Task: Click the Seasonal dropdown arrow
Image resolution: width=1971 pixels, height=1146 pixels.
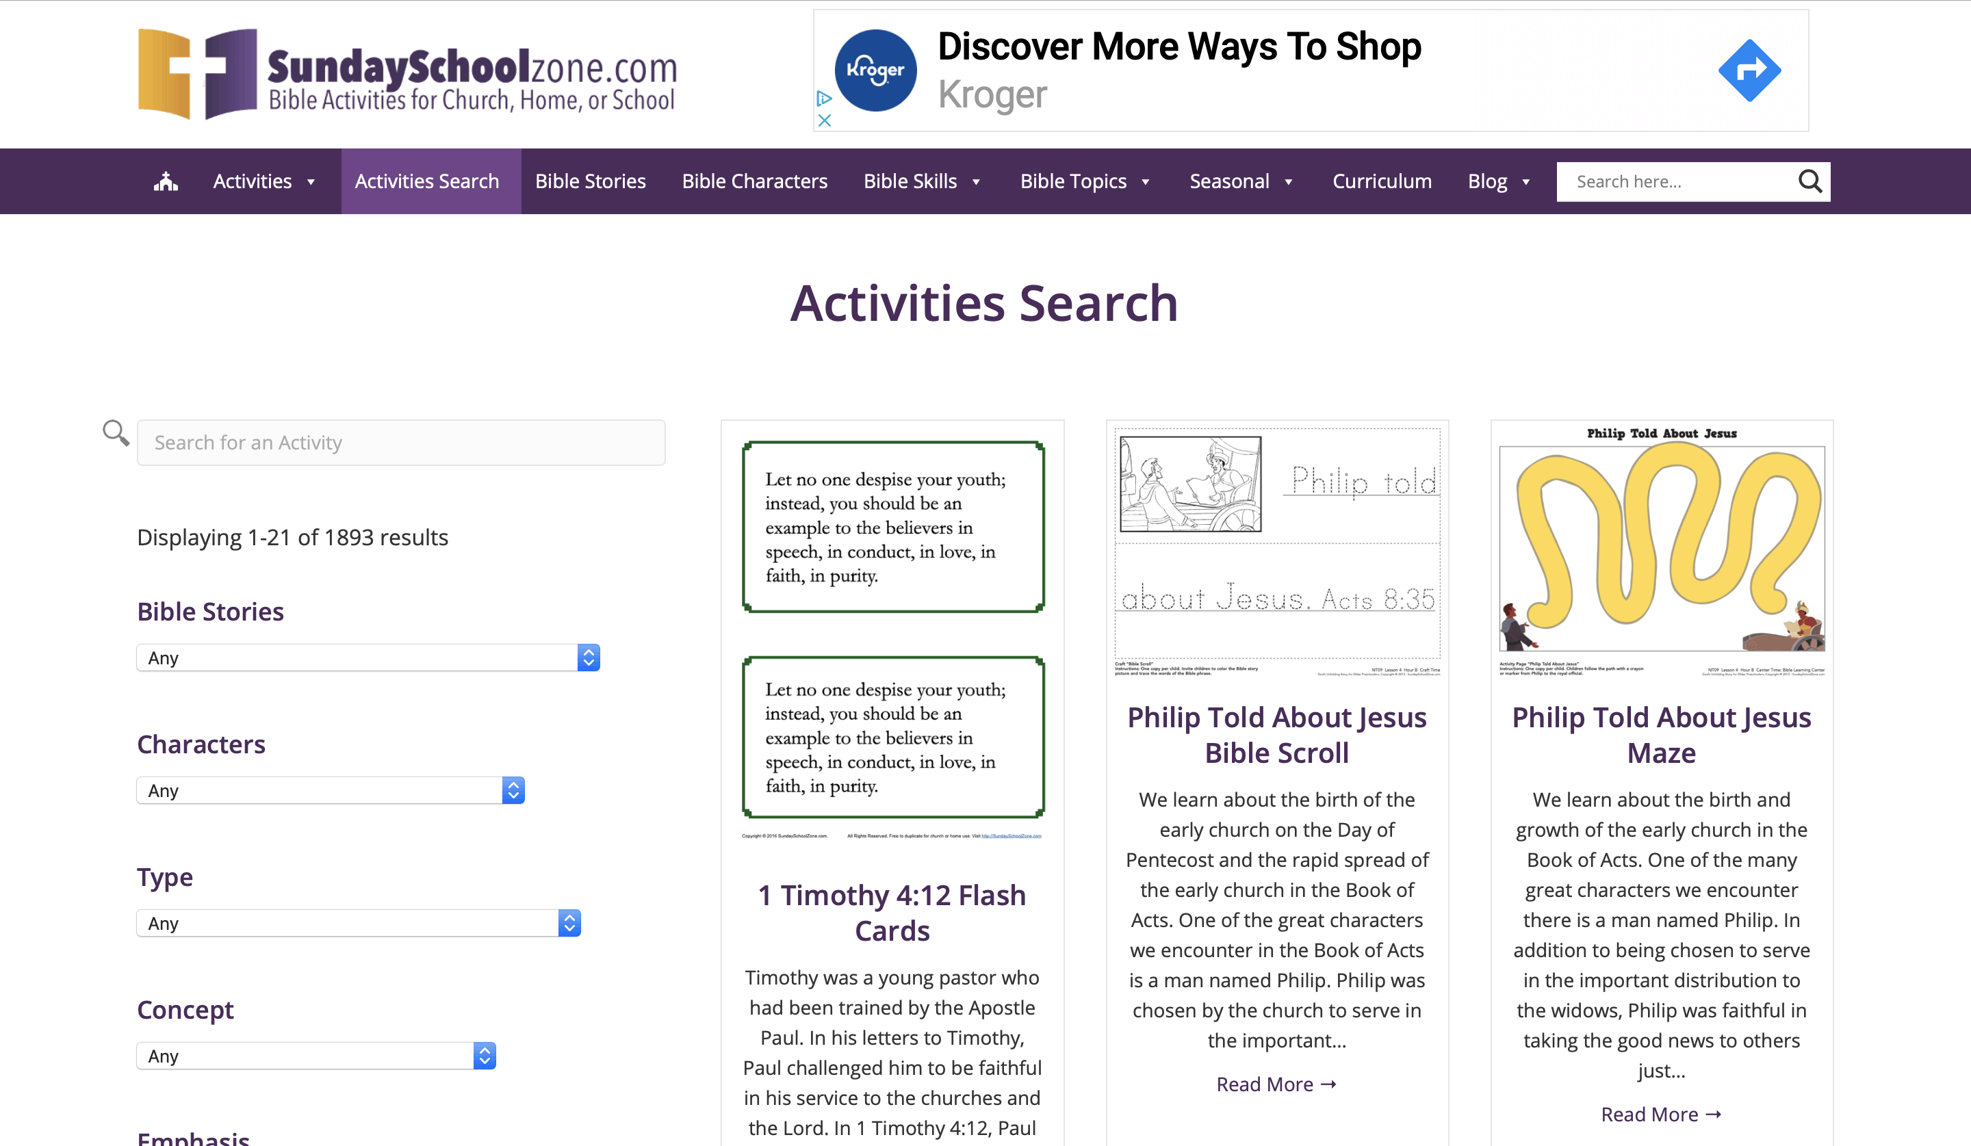Action: (x=1287, y=180)
